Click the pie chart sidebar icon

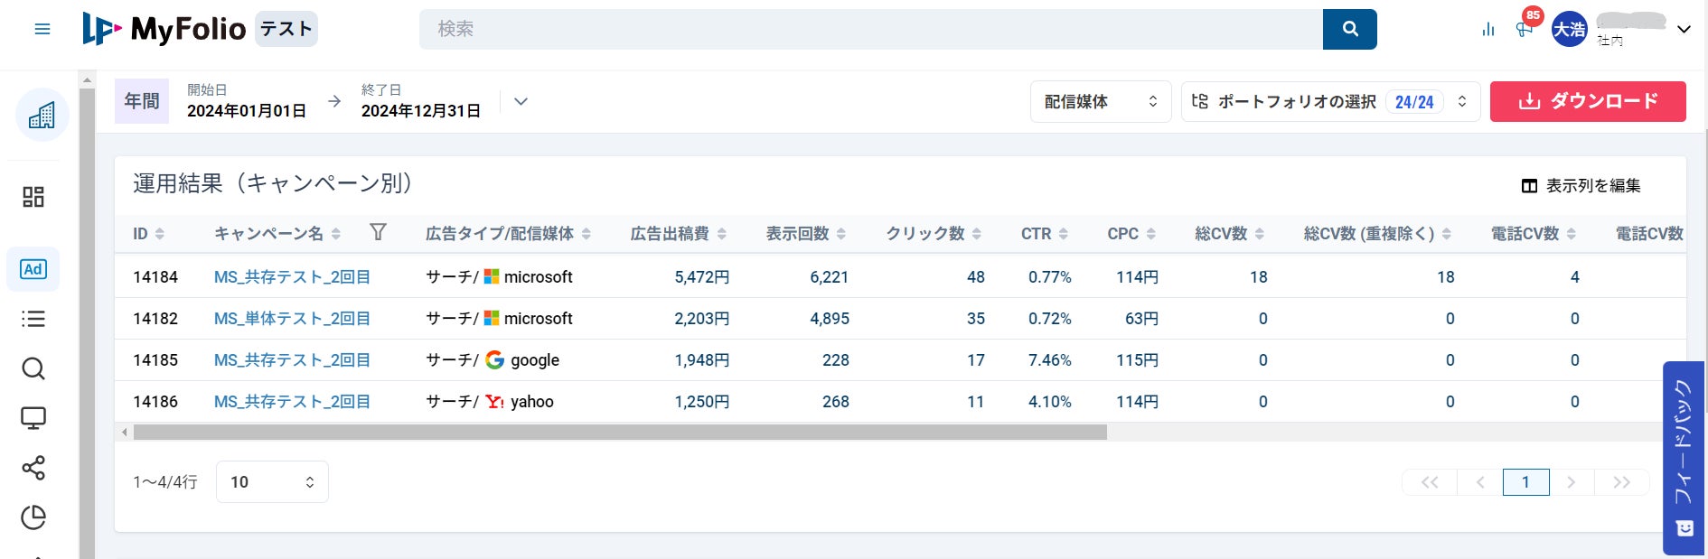coord(33,517)
